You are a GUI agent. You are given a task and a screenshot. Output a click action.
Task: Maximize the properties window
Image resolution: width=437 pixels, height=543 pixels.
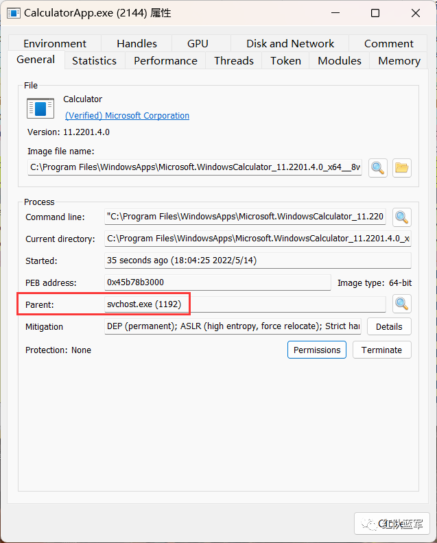[x=375, y=13]
